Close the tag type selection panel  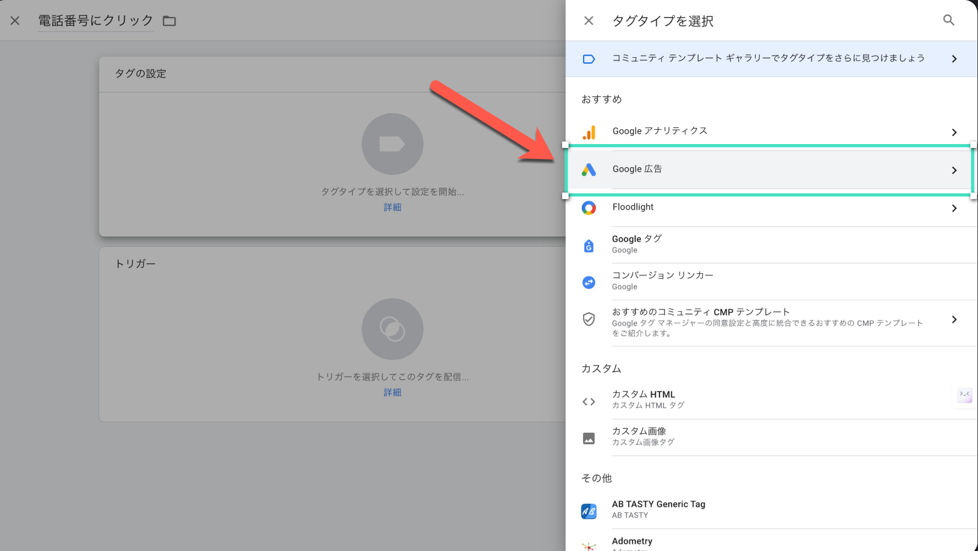pos(589,21)
